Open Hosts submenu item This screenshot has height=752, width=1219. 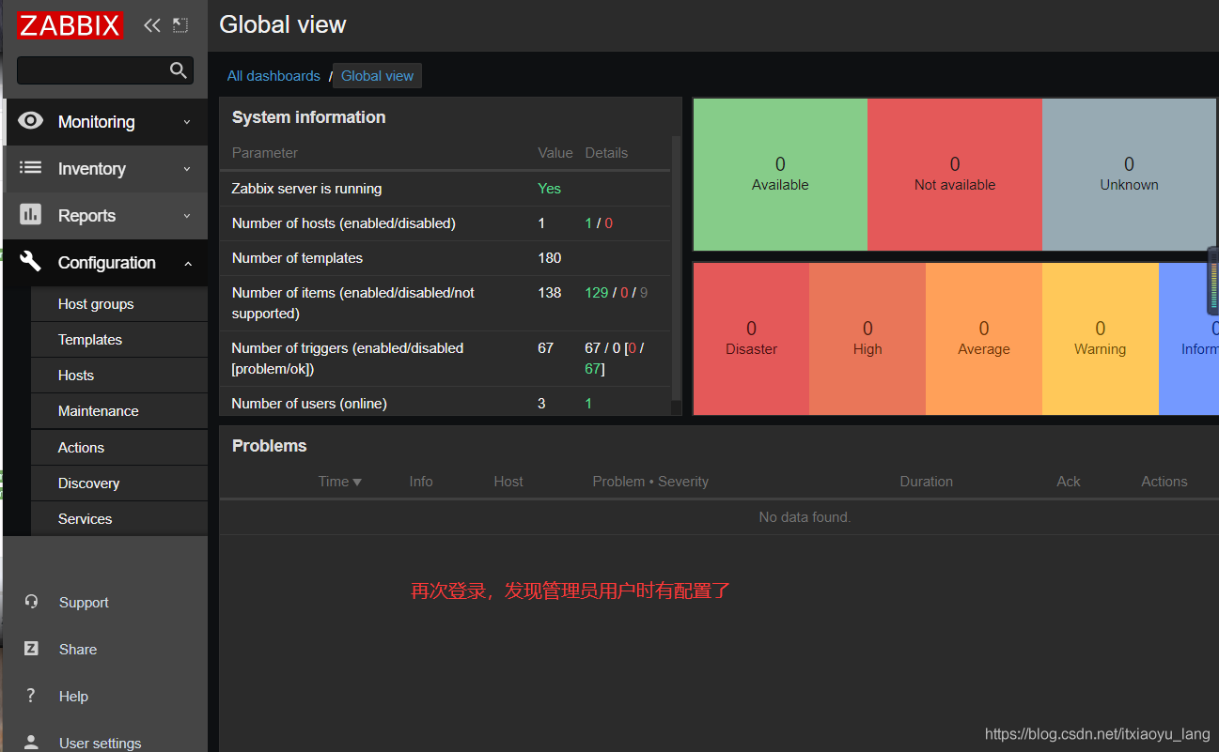click(x=119, y=376)
